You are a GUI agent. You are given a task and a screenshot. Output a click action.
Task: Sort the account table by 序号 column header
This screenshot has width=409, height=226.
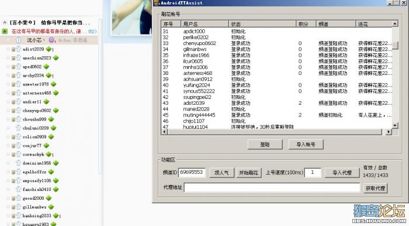pos(171,24)
